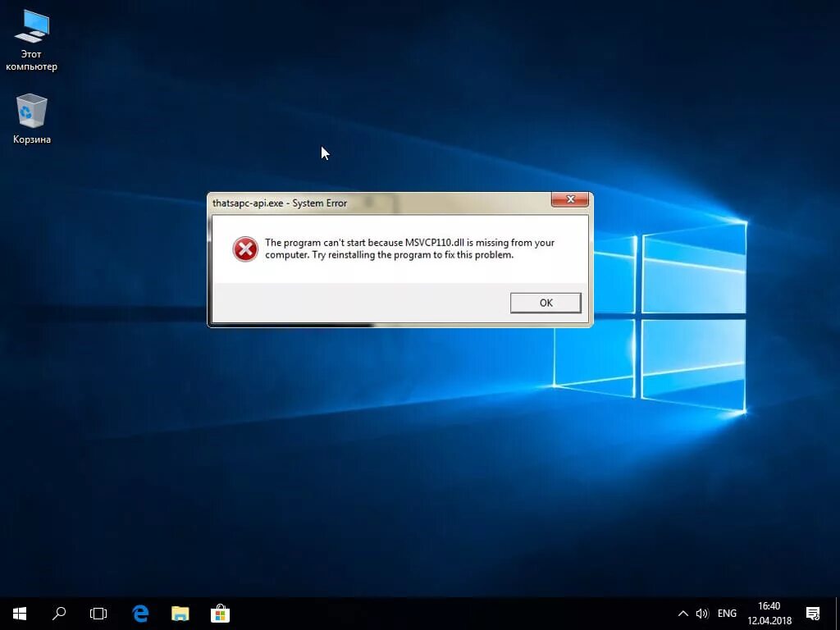The width and height of the screenshot is (840, 630).
Task: Open the taskbar search magnifier
Action: click(x=59, y=614)
